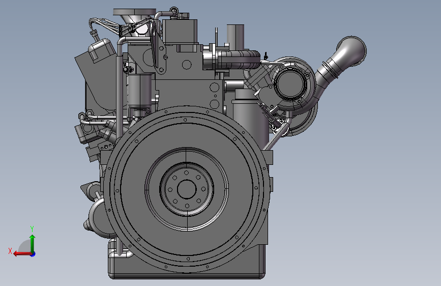Click the blue Z axis dot of the triad
Viewport: 441px width, 286px height.
click(x=33, y=254)
